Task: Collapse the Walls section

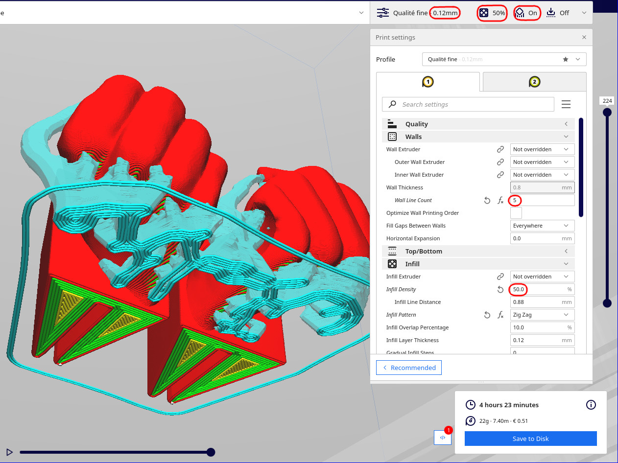Action: pos(566,137)
